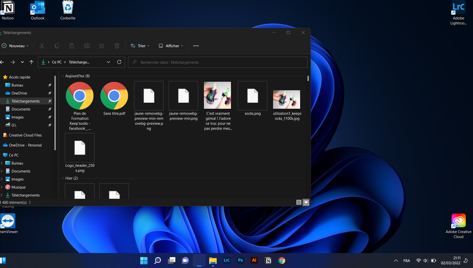Click the Cut scissors icon in toolbar
Screen dimensions: 473x268
click(x=42, y=46)
